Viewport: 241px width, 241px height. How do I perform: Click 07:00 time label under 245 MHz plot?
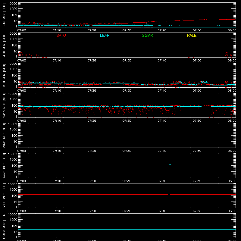(21, 30)
